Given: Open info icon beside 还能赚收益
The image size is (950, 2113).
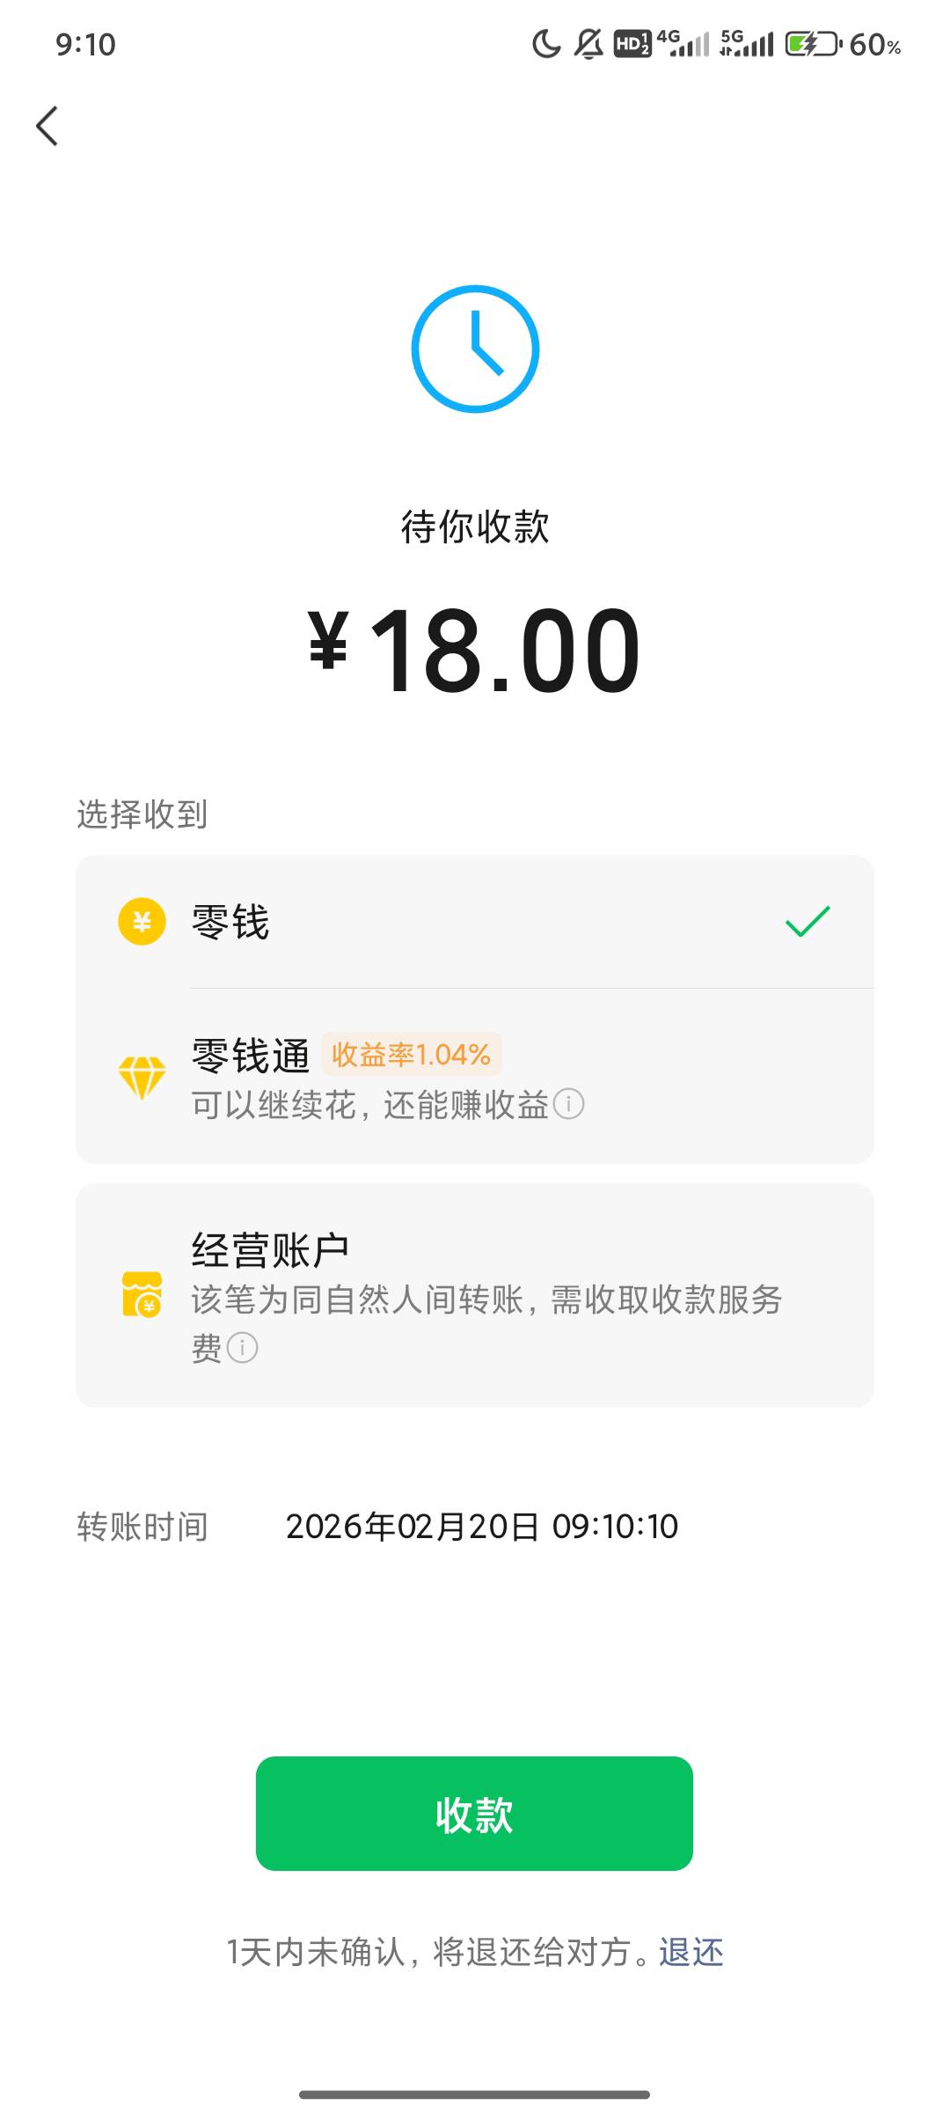Looking at the screenshot, I should (569, 1104).
